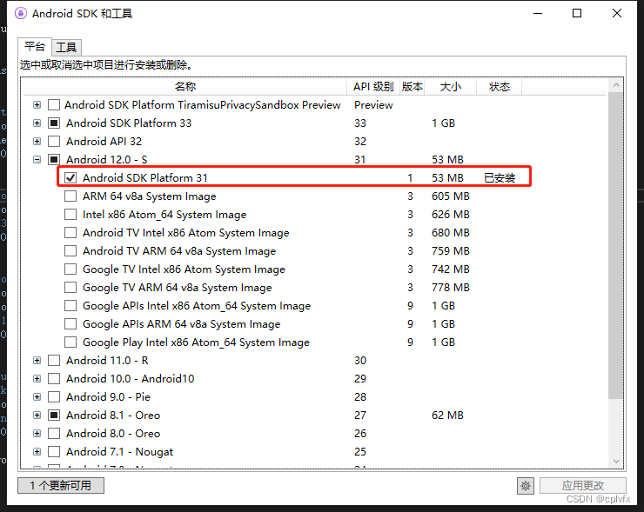Click the scrollbar down arrow
This screenshot has width=644, height=512.
(x=616, y=461)
